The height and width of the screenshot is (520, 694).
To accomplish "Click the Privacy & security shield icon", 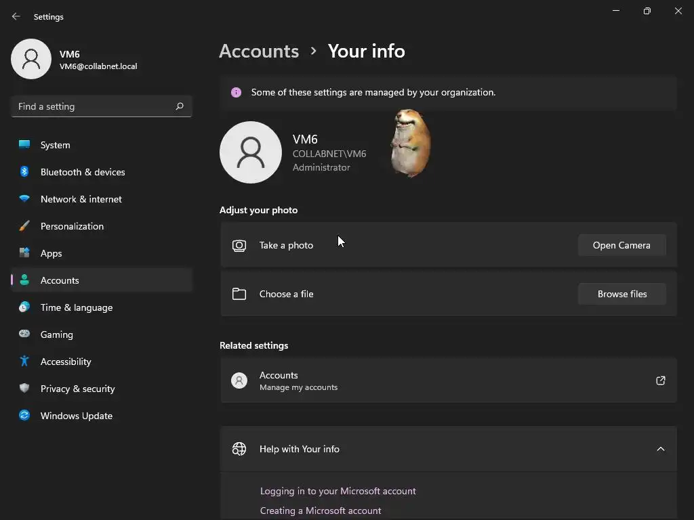I will (x=24, y=388).
